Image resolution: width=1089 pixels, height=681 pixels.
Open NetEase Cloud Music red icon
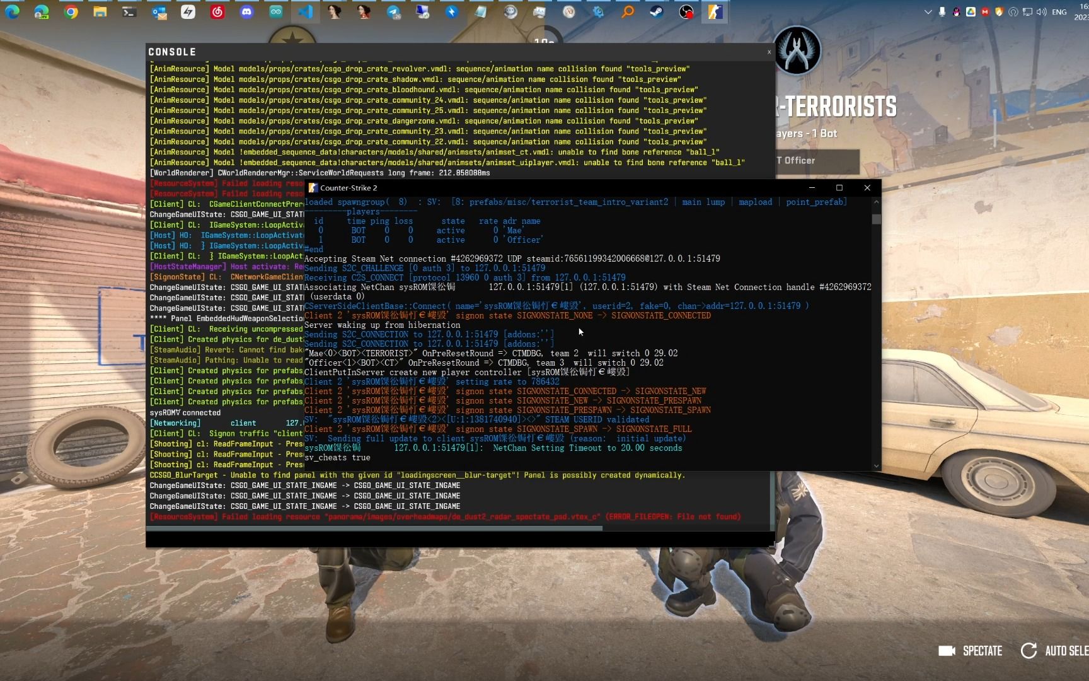click(x=217, y=11)
